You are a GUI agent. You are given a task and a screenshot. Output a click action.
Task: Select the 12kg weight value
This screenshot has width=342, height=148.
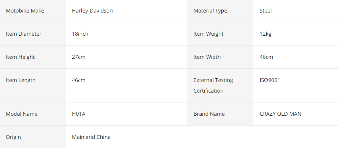266,34
